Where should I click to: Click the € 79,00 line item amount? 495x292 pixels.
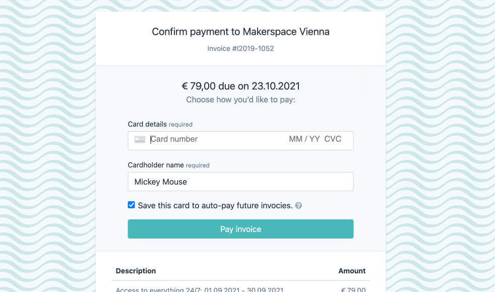[x=353, y=289]
